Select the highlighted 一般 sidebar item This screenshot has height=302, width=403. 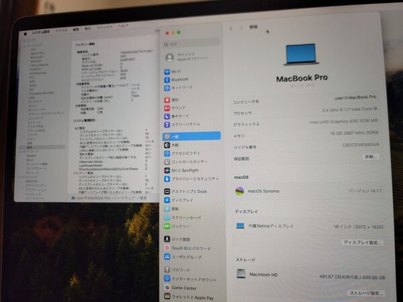pos(191,136)
